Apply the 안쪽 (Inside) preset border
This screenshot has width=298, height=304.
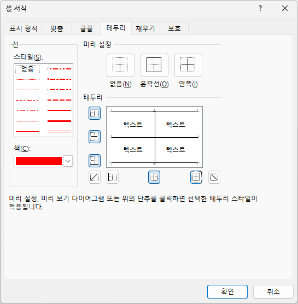point(188,65)
